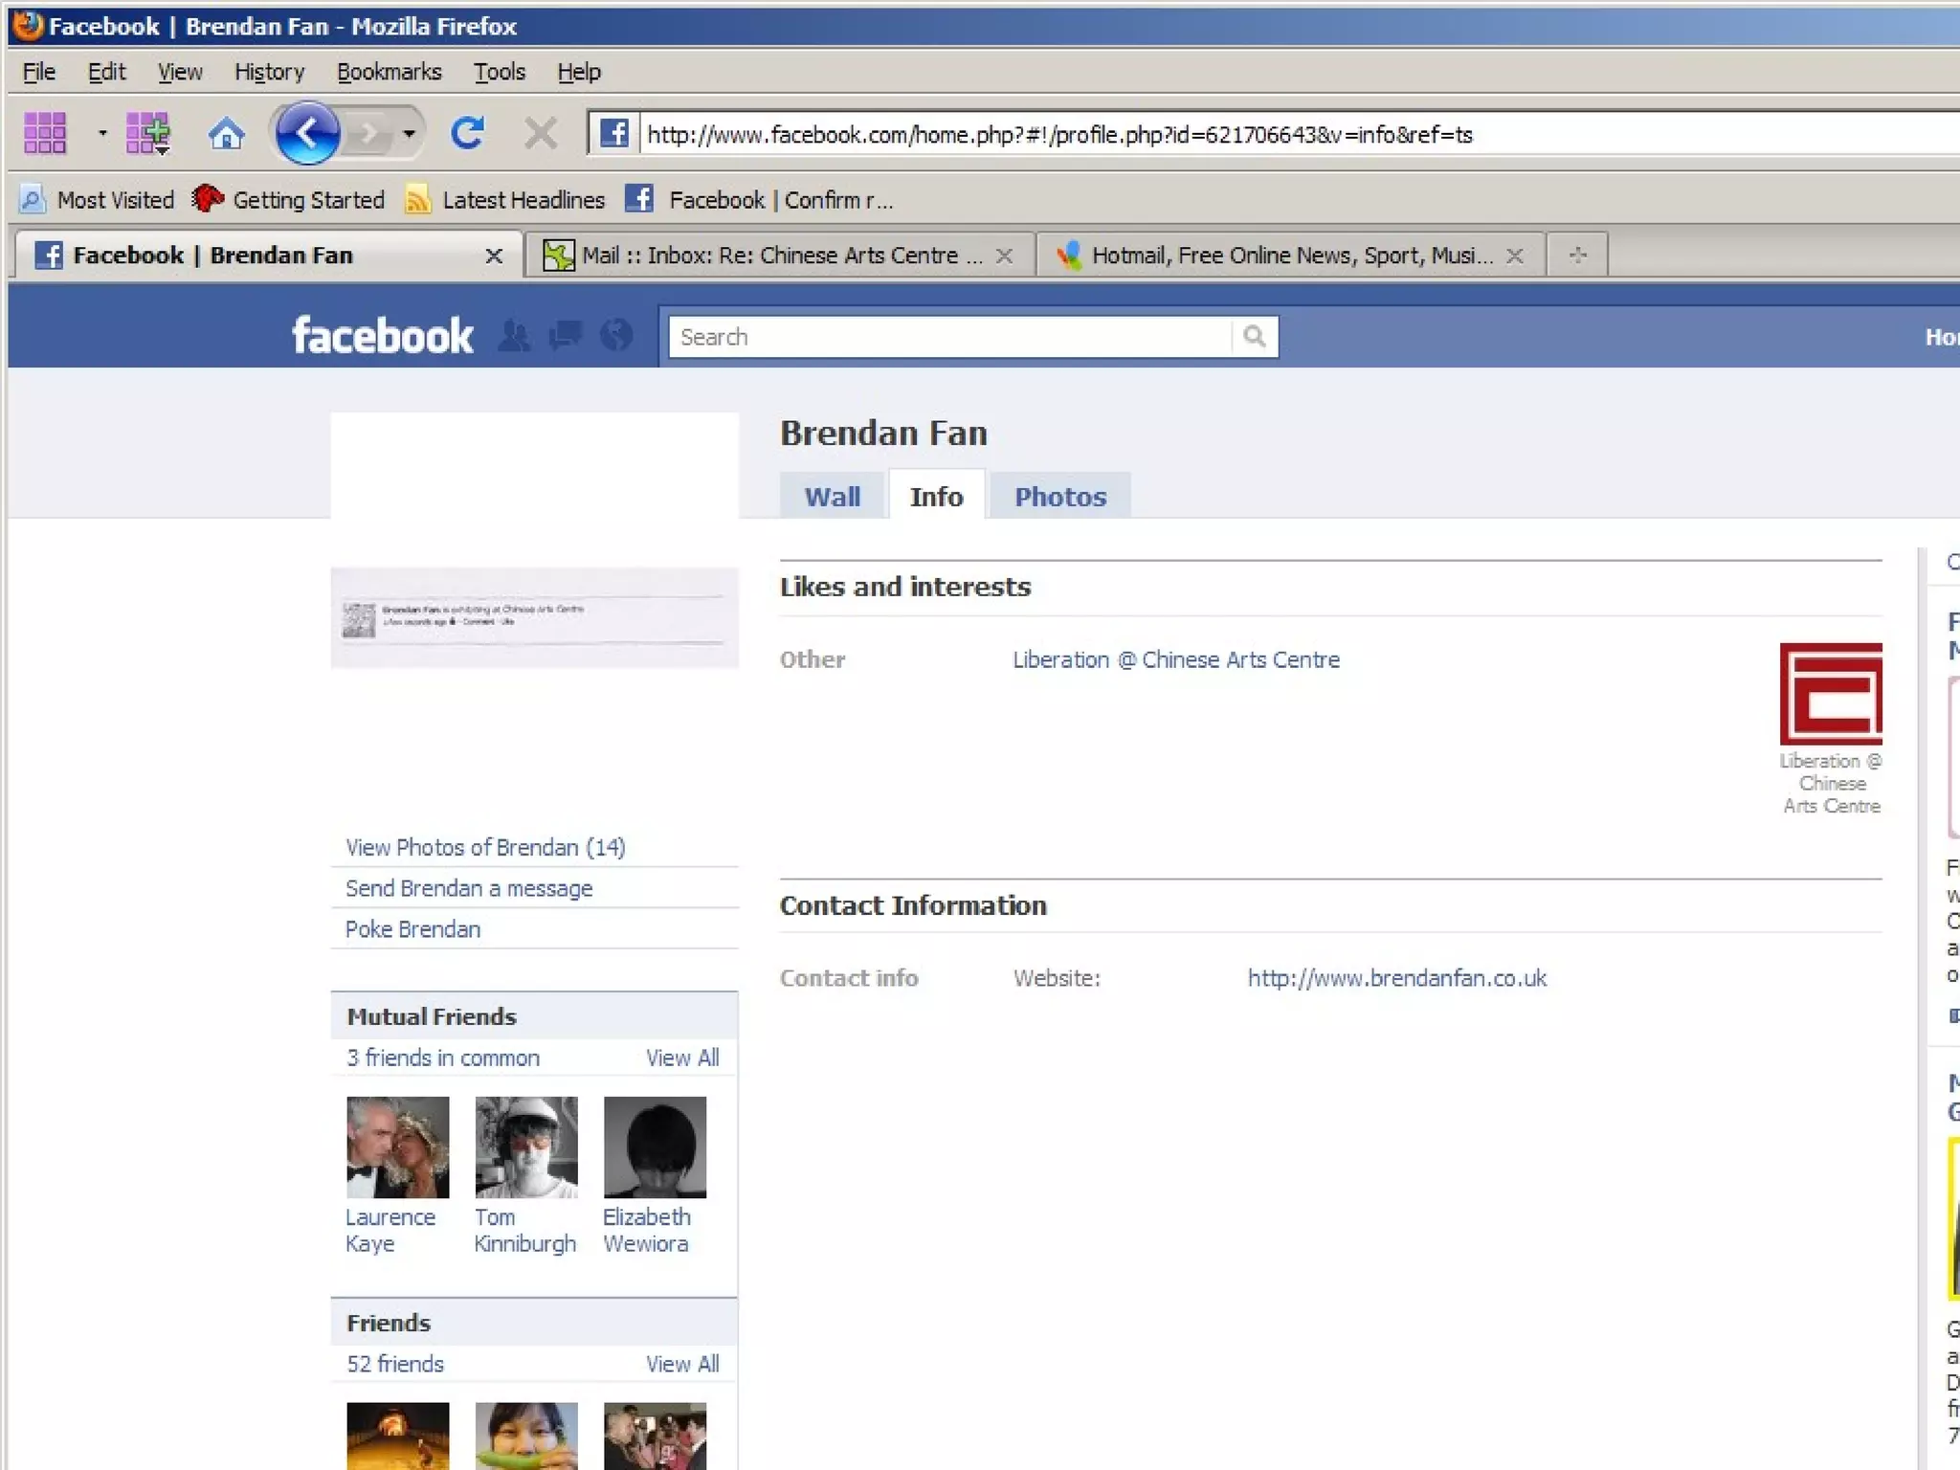1960x1470 pixels.
Task: Open new tab with plus button
Action: pos(1577,256)
